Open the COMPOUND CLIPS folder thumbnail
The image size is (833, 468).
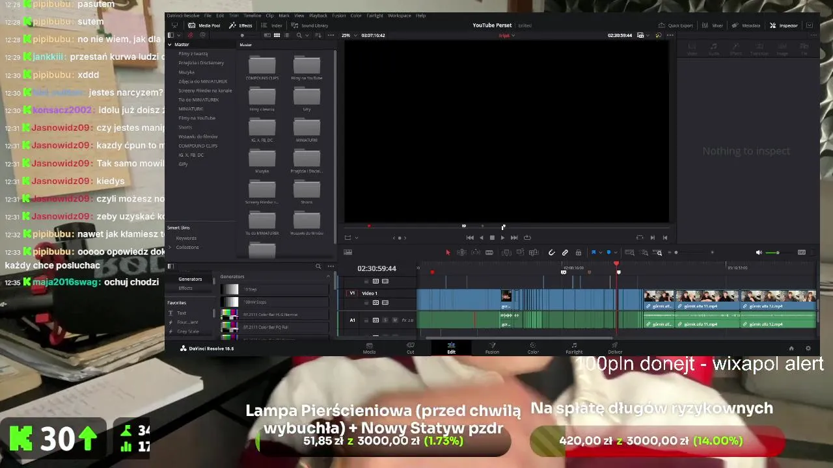pos(262,66)
